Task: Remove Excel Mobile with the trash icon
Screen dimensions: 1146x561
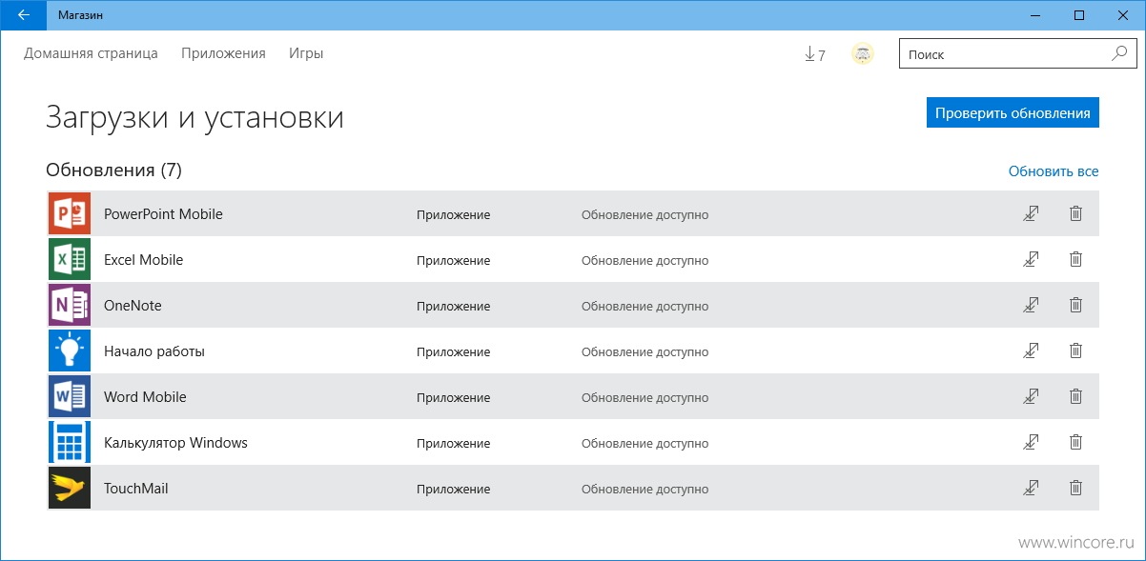Action: pos(1075,260)
